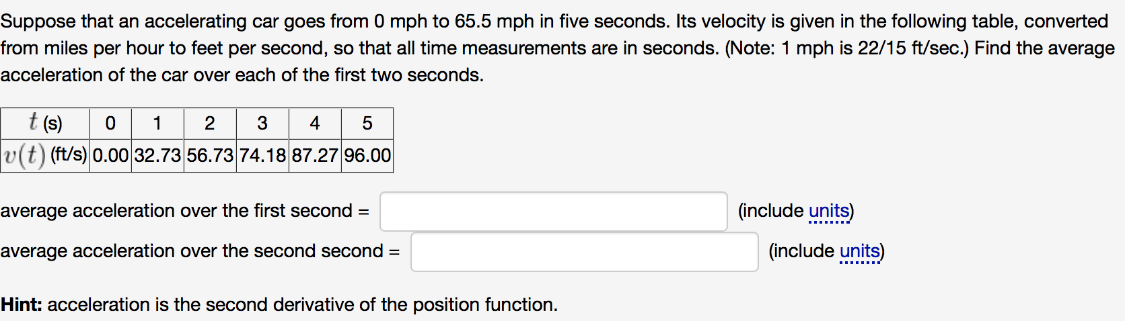Viewport: 1125px width, 321px height.
Task: Click the "average acceleration over the first second" label
Action: 176,212
